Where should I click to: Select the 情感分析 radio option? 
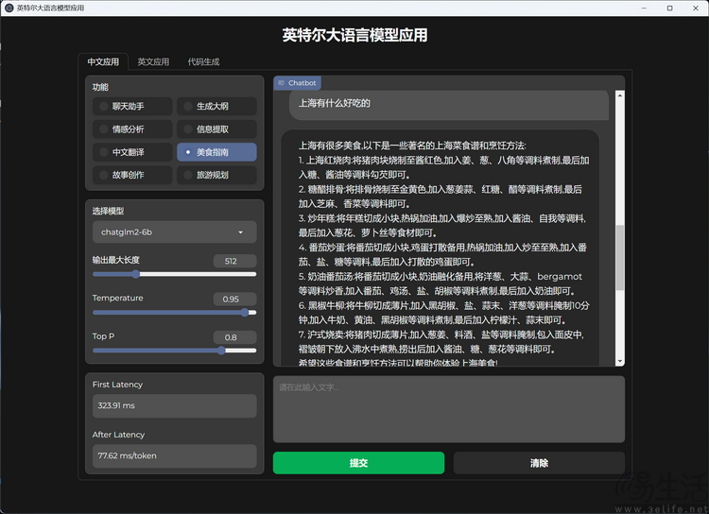(132, 129)
